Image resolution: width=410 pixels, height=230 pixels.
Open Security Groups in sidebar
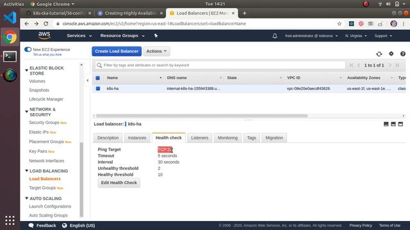pos(44,123)
